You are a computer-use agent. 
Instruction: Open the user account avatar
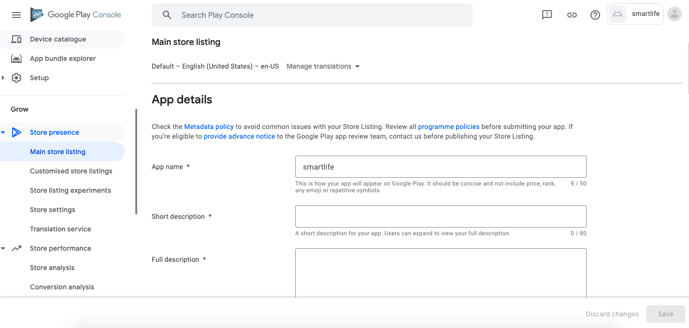click(674, 14)
